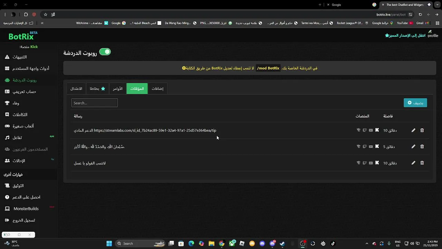
Task: Open وفاء loyalty trophy sidebar item
Action: coord(12,103)
